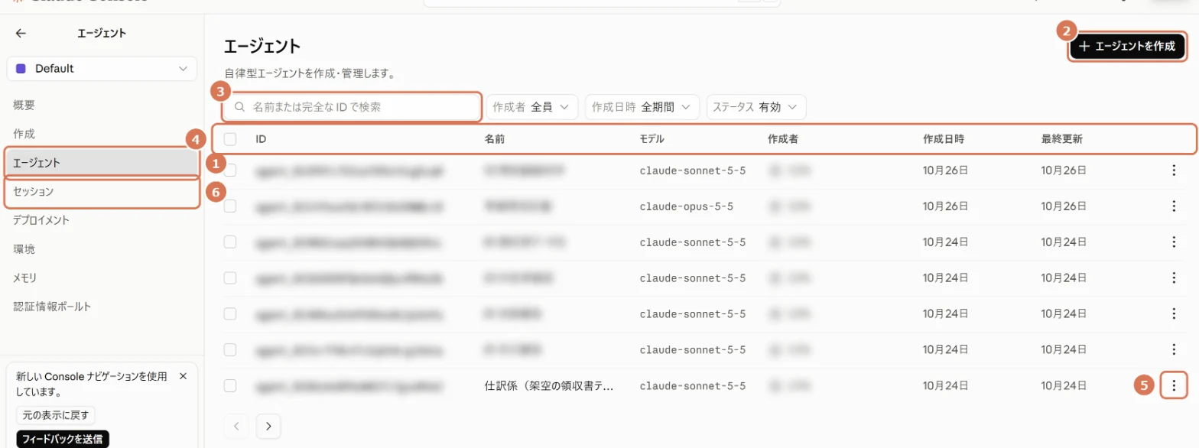The height and width of the screenshot is (448, 1199).
Task: Click the モデル column header
Action: (652, 139)
